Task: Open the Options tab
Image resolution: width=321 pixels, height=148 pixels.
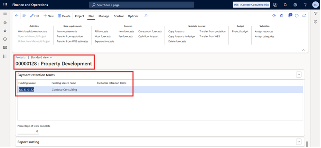Action: (133, 16)
